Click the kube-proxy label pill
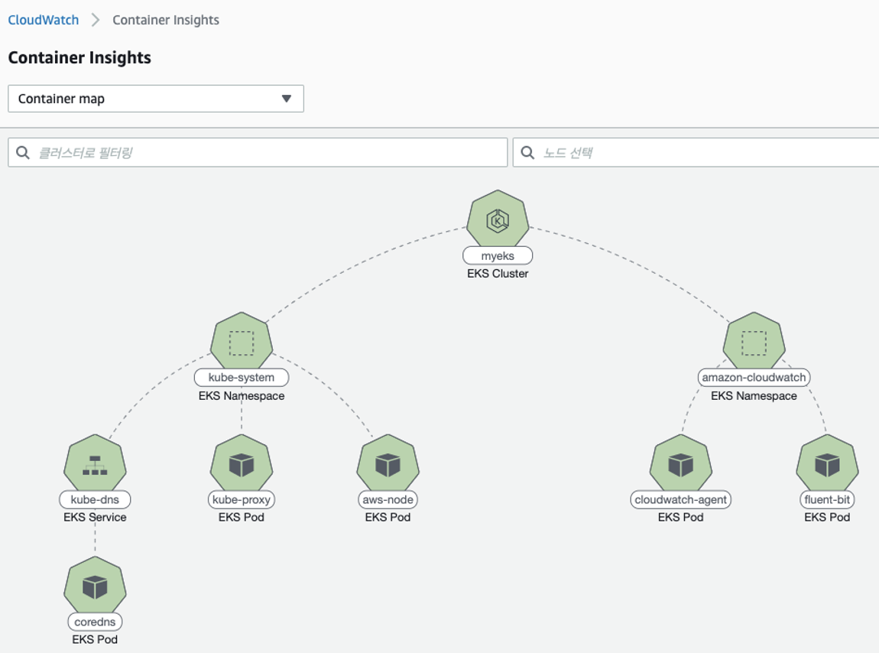 point(242,500)
